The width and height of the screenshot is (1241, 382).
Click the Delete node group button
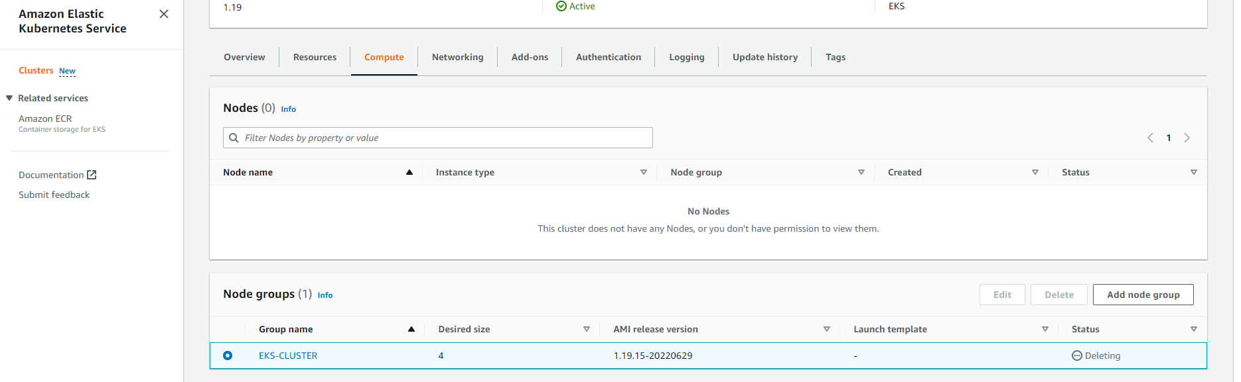(1059, 295)
